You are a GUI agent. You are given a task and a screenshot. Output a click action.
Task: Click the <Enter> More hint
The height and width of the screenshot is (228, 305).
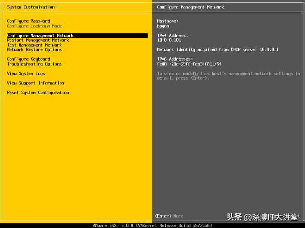coord(169,216)
